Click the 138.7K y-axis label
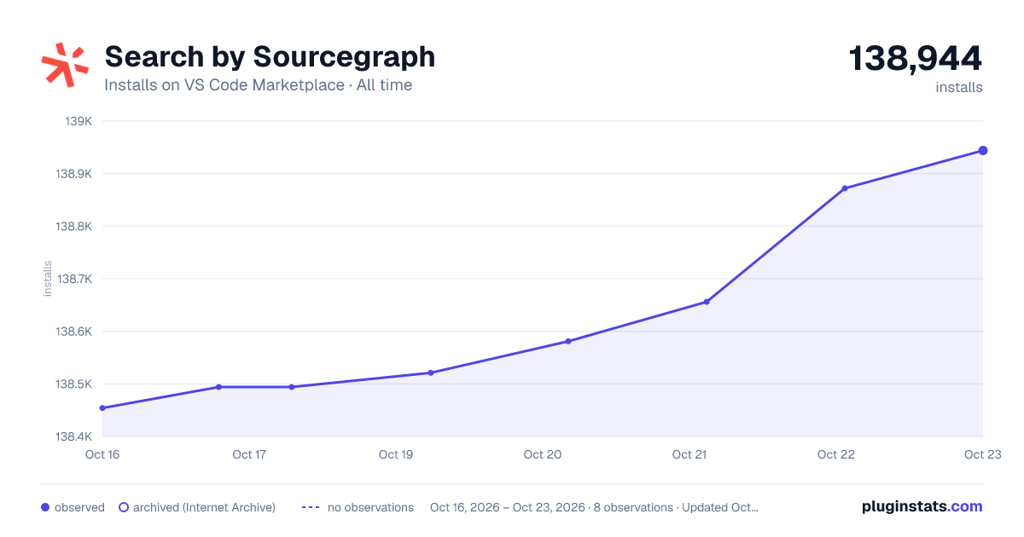 [x=74, y=279]
